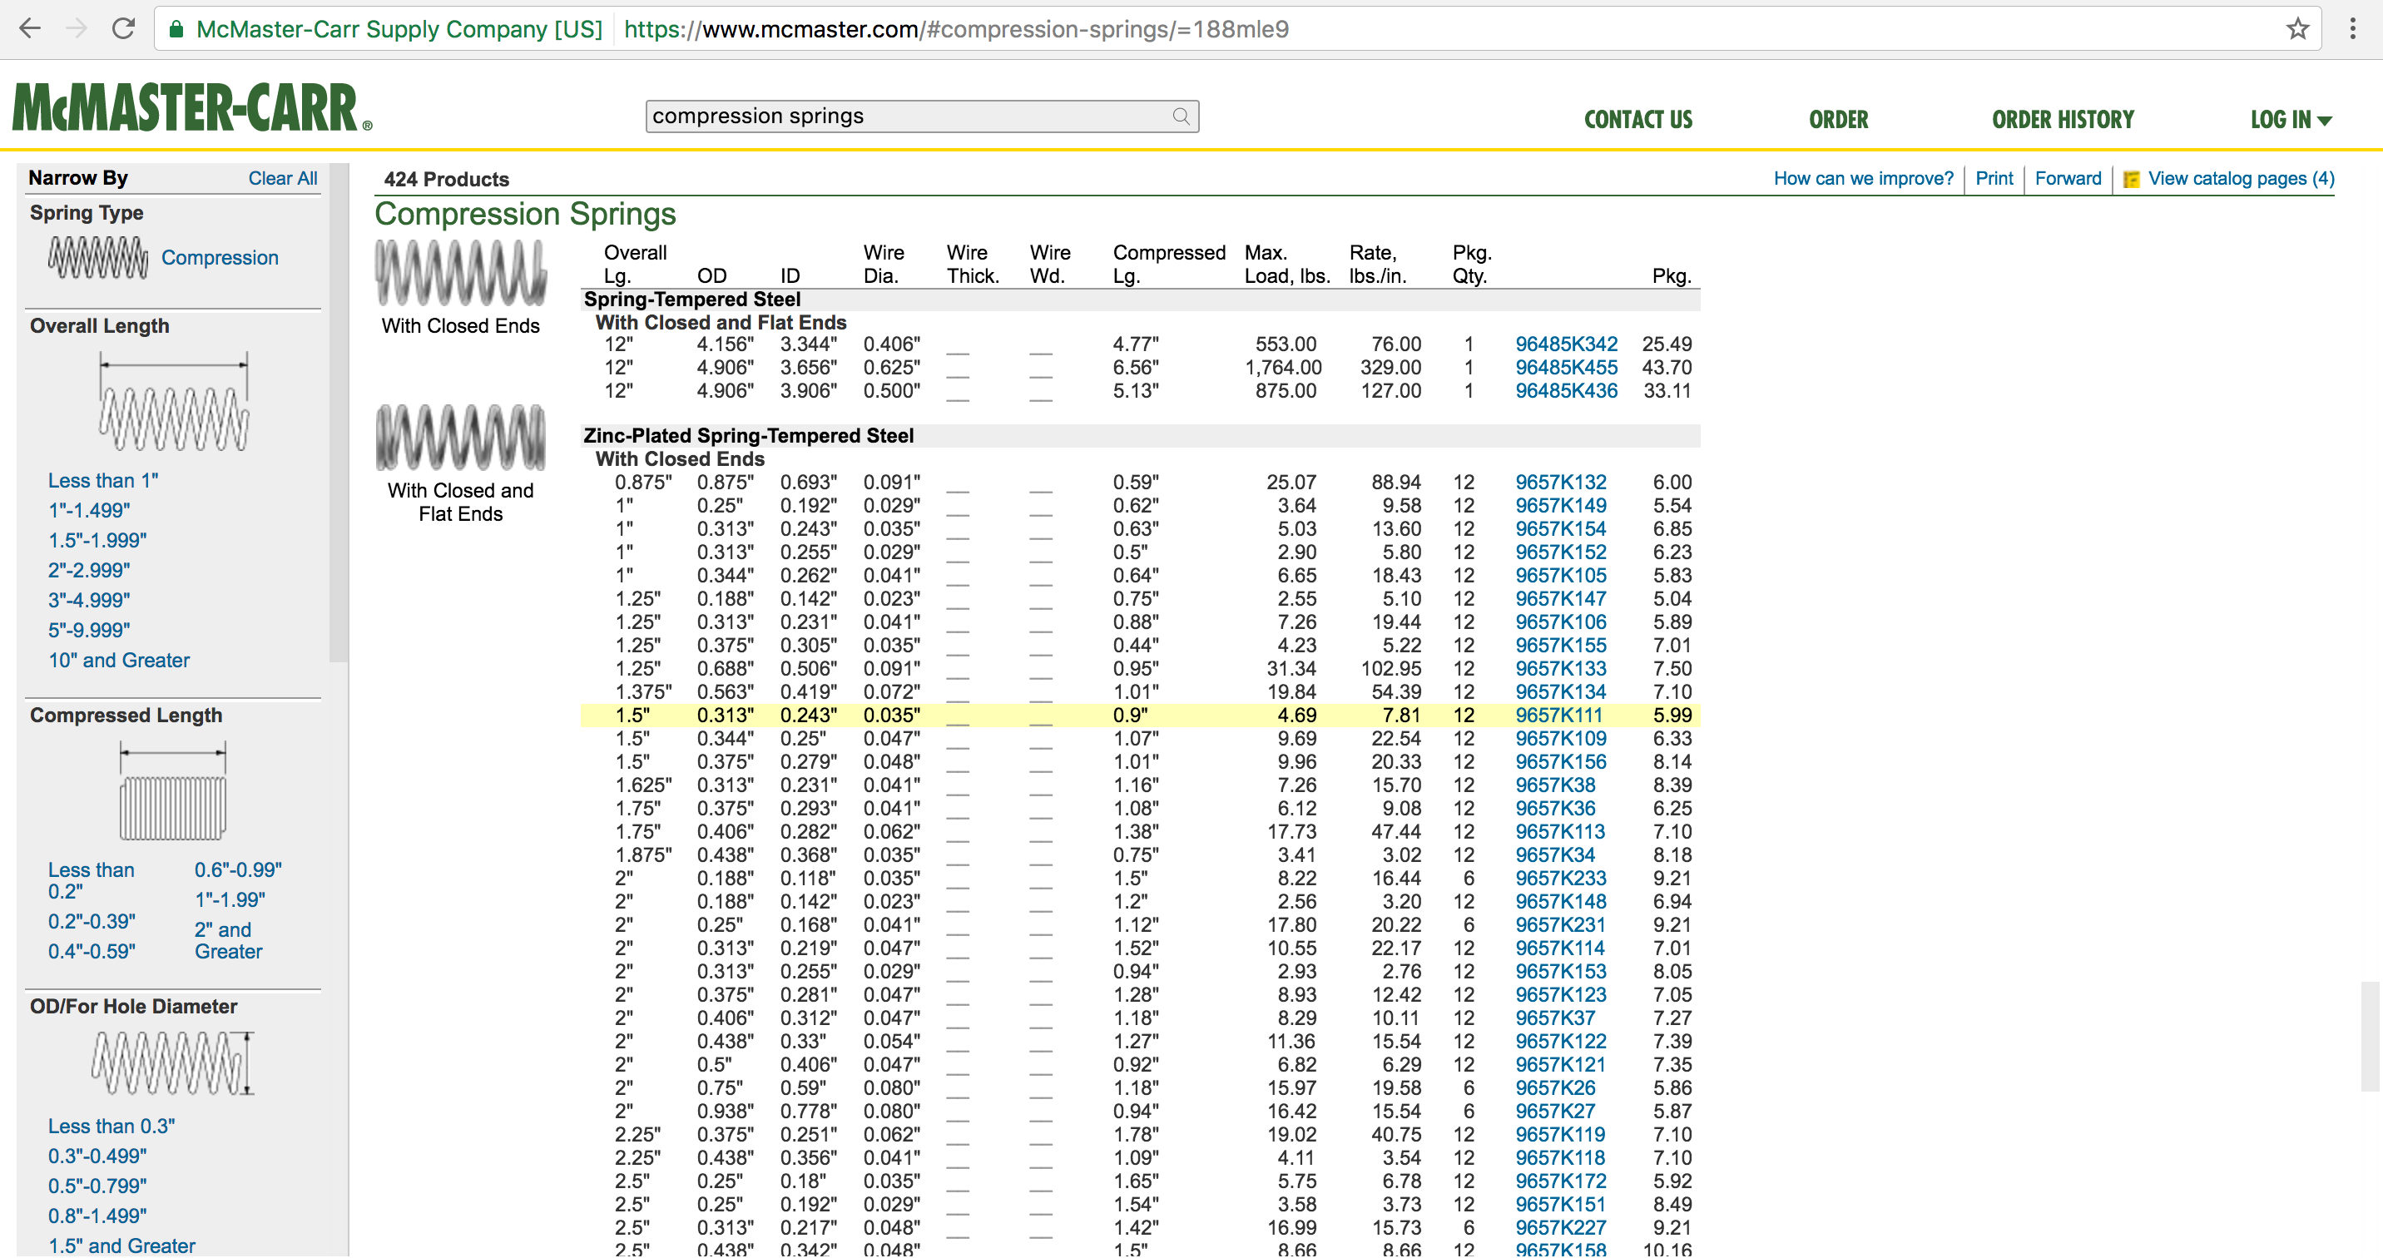Go to the ORDER page
The height and width of the screenshot is (1258, 2383).
pos(1838,119)
